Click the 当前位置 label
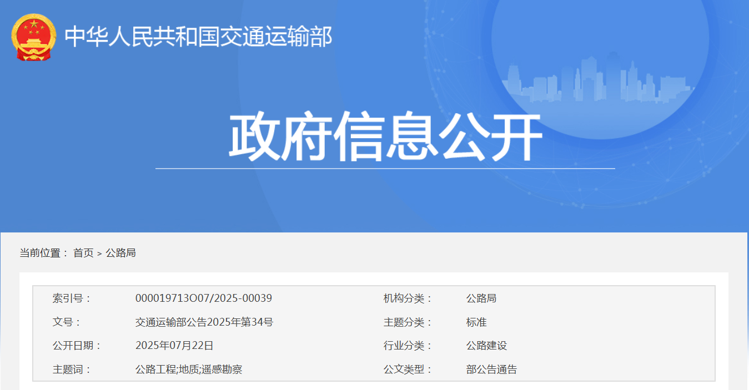 (x=44, y=253)
